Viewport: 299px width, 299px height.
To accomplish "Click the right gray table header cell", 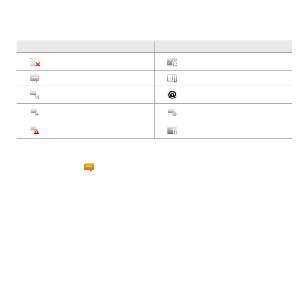I will 223,47.
